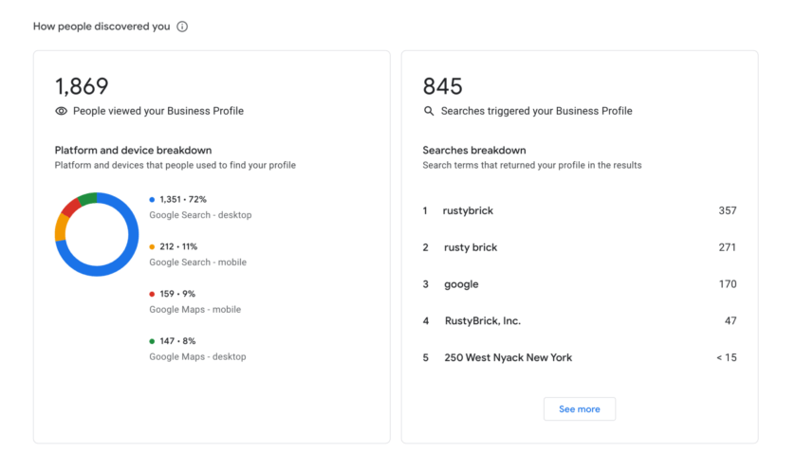This screenshot has width=796, height=471.
Task: Select the 'rusty brick' search term row
Action: coord(580,247)
